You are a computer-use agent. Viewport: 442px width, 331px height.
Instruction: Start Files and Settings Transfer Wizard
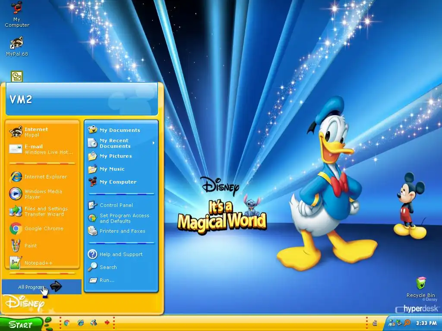42,211
